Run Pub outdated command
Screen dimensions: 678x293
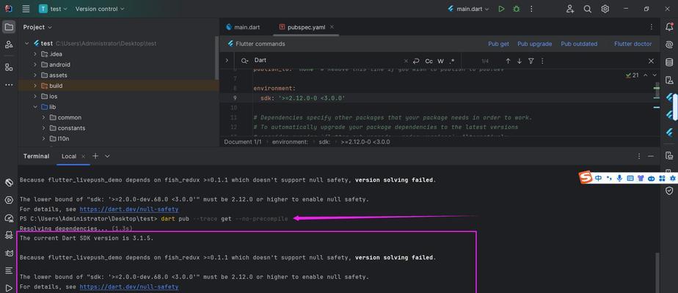pyautogui.click(x=579, y=44)
